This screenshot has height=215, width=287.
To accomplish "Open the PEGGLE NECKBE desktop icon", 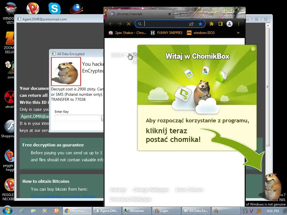I will [8, 190].
